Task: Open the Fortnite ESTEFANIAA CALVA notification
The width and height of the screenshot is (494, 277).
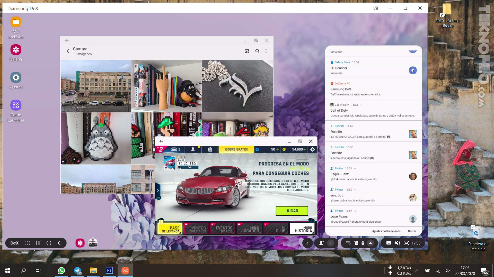Action: click(x=373, y=131)
